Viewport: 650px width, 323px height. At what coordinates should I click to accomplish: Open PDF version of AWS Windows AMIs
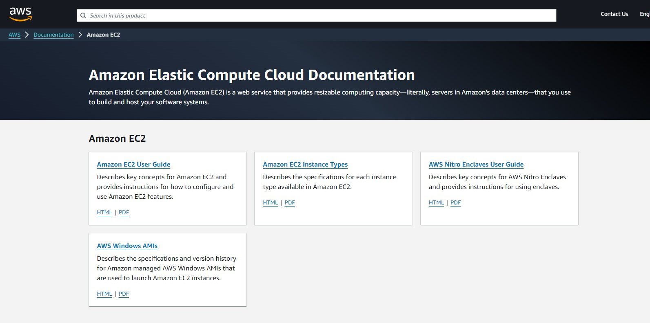pyautogui.click(x=124, y=294)
